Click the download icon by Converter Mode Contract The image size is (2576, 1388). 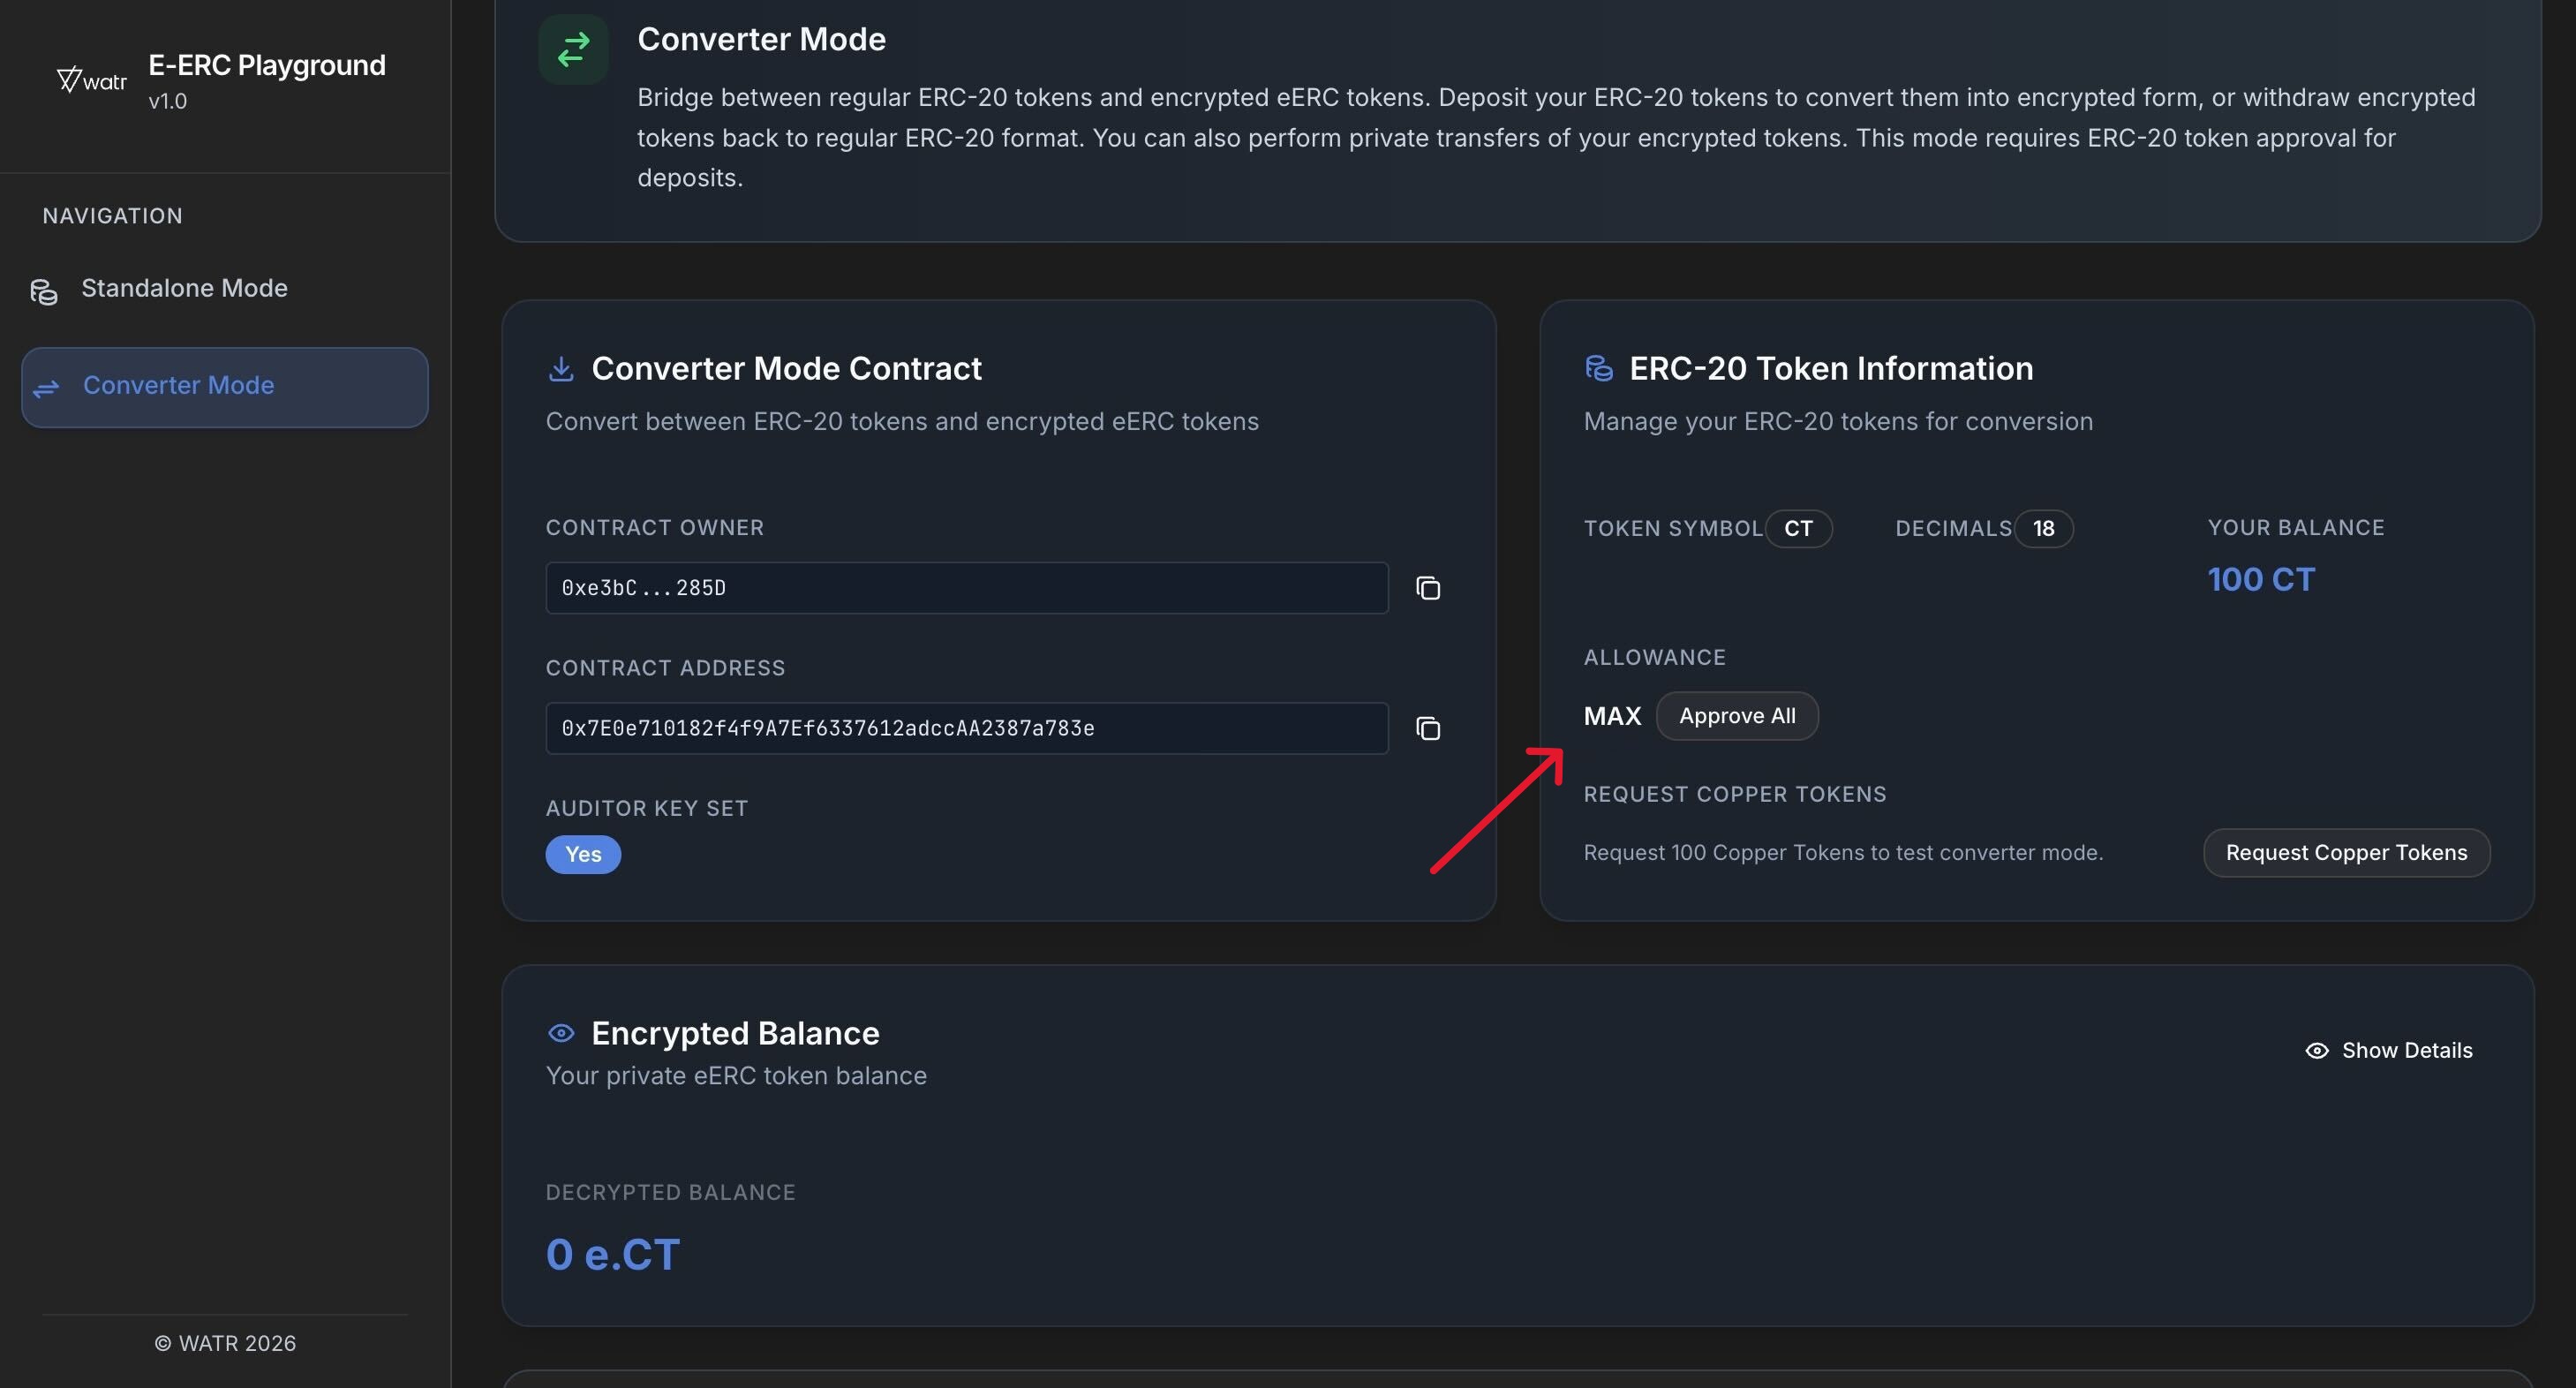click(x=561, y=369)
